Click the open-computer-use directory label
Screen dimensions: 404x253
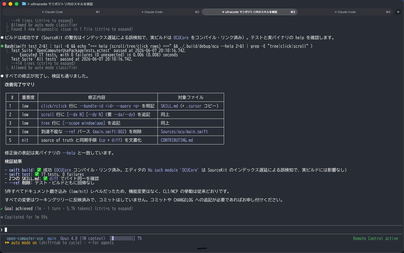click(25, 238)
